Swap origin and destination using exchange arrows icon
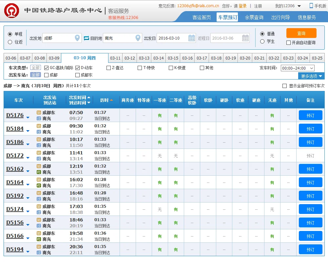 (86, 38)
